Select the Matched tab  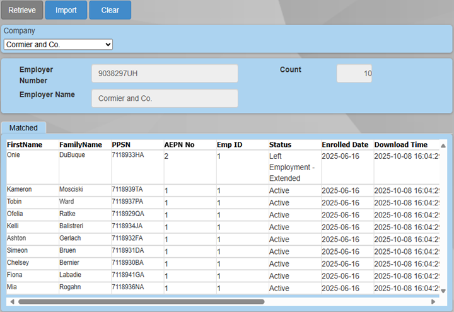pyautogui.click(x=23, y=128)
